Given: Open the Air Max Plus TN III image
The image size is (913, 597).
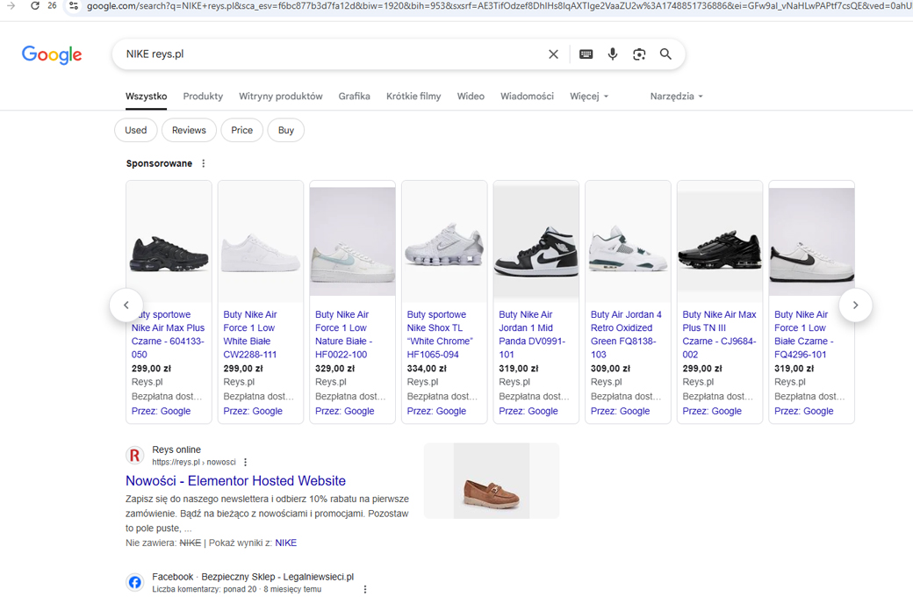Looking at the screenshot, I should point(720,241).
